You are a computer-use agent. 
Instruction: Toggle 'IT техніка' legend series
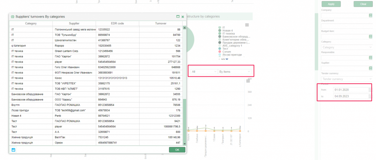click(231, 33)
